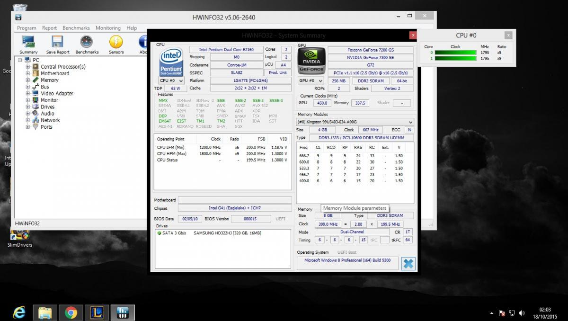
Task: Expand the Video Adapter node
Action: point(28,93)
